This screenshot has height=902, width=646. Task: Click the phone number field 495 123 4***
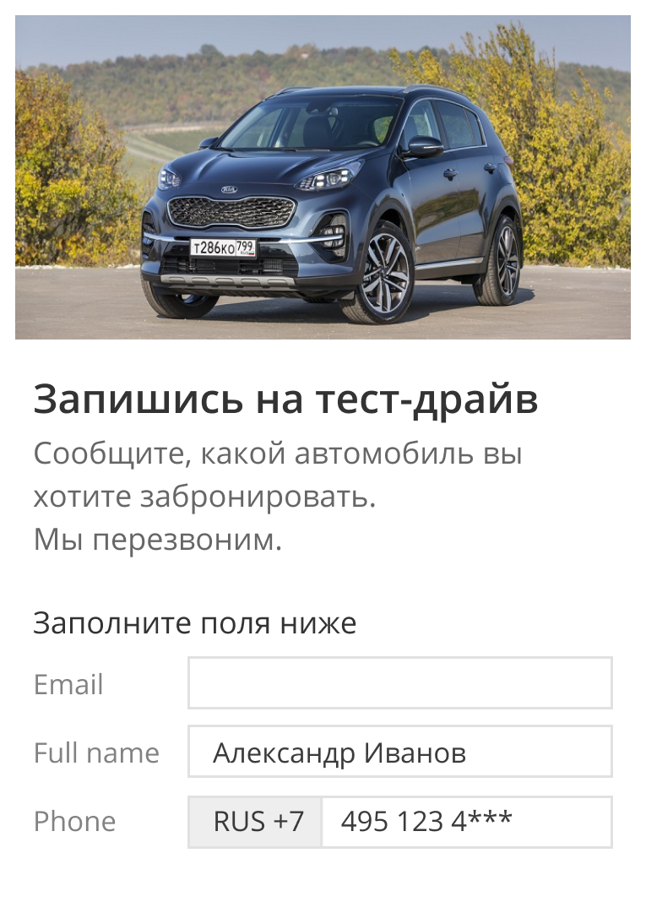[x=467, y=822]
